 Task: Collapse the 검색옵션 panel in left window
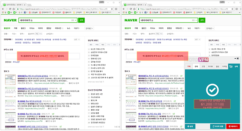tap(89, 28)
